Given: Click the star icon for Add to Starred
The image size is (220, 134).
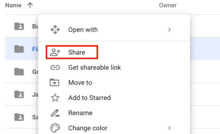Looking at the screenshot, I should tap(55, 98).
